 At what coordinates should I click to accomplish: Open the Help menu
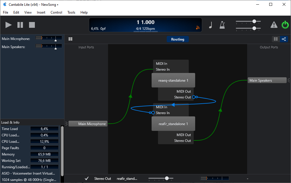[x=84, y=12]
